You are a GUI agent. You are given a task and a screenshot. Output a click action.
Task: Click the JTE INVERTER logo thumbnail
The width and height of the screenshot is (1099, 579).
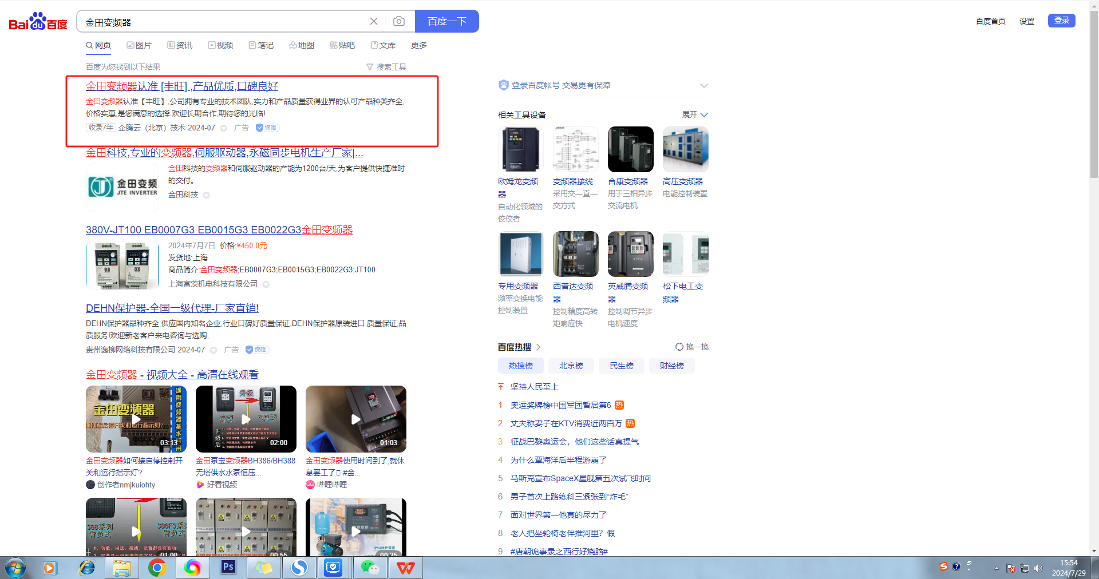click(122, 188)
